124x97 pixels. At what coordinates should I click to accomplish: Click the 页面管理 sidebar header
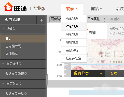point(12,20)
